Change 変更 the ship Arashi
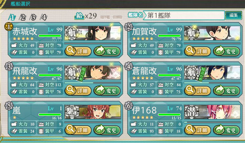245x143 pixels. click(x=107, y=130)
